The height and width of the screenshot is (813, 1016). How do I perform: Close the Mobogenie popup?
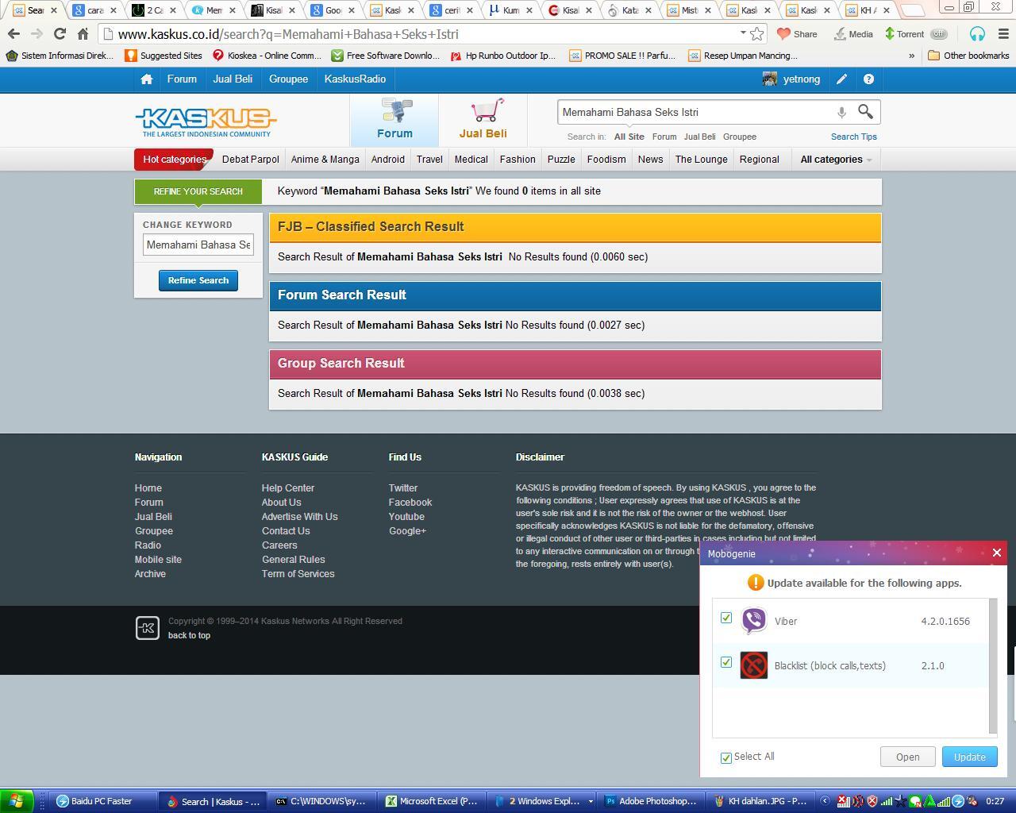click(997, 553)
